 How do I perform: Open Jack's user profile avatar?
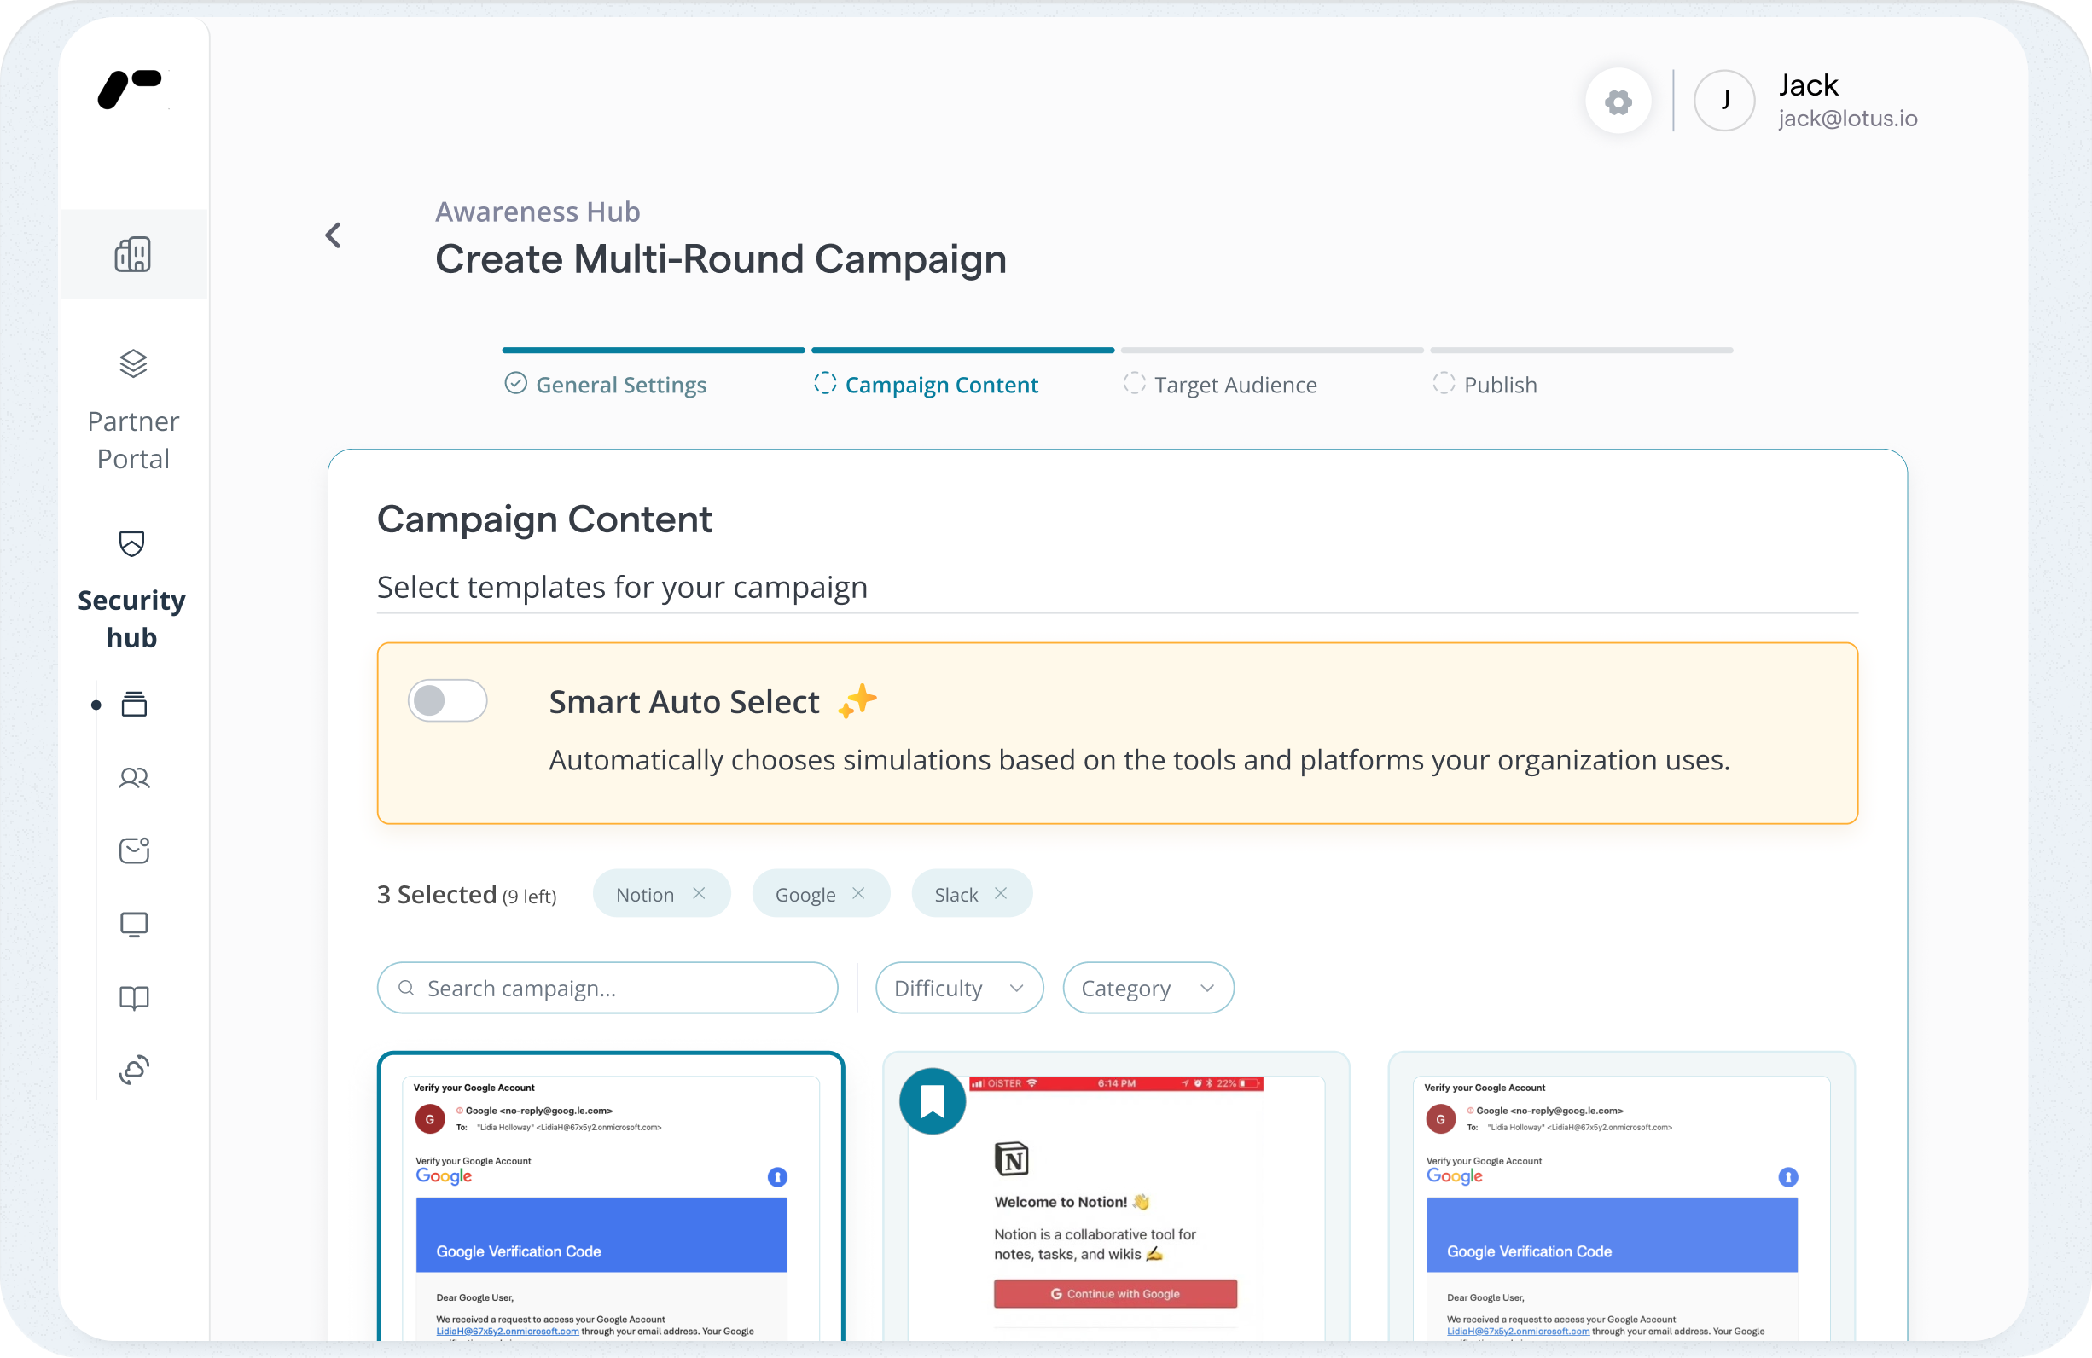tap(1723, 101)
